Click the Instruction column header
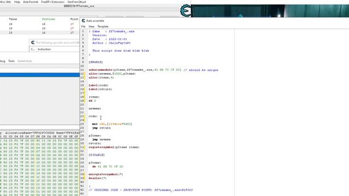Image resolution: width=349 pixels, height=196 pixels. pyautogui.click(x=44, y=49)
